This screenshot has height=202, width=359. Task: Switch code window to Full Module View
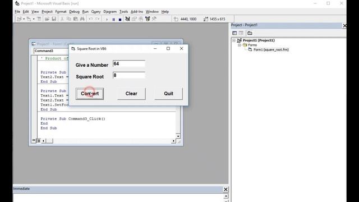point(39,140)
